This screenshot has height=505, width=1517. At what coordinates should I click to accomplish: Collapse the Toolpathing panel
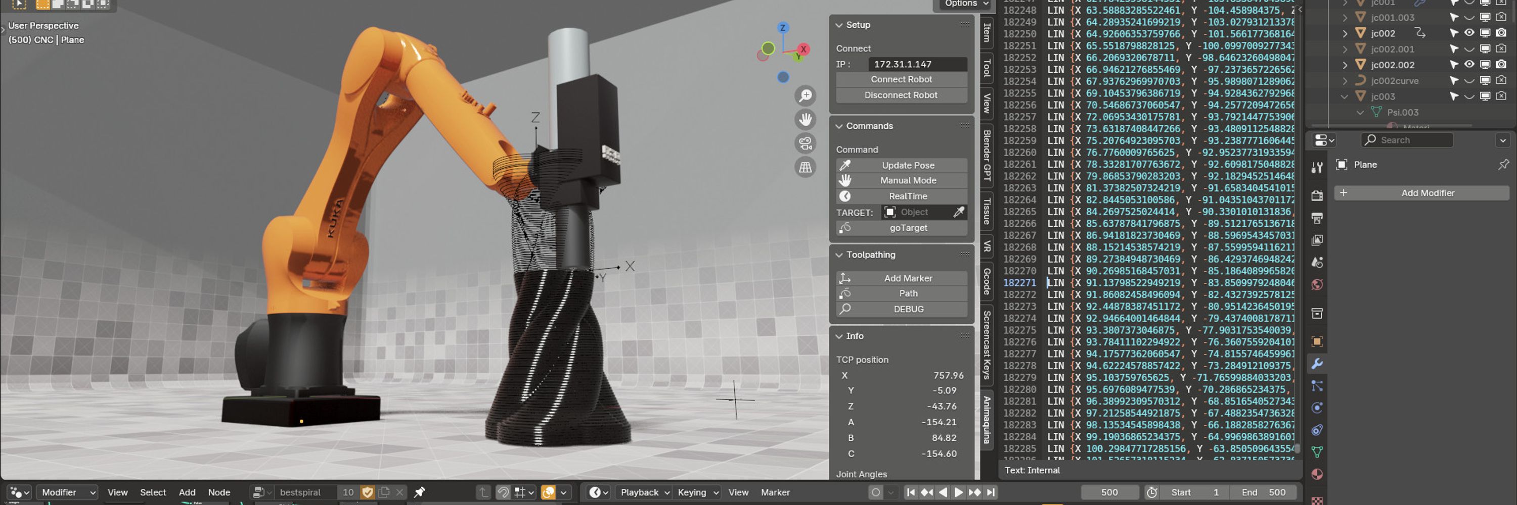pyautogui.click(x=839, y=255)
